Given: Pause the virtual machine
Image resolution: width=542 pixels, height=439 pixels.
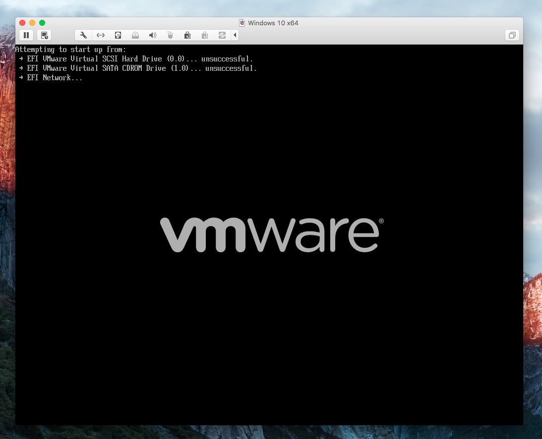Looking at the screenshot, I should [x=26, y=35].
